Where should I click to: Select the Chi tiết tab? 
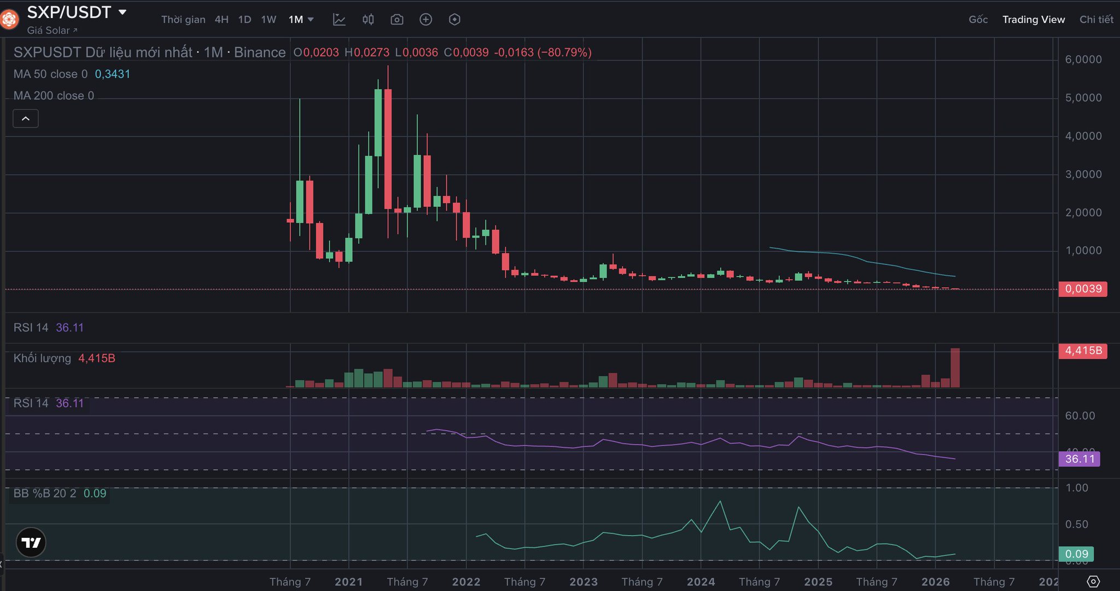pyautogui.click(x=1096, y=20)
